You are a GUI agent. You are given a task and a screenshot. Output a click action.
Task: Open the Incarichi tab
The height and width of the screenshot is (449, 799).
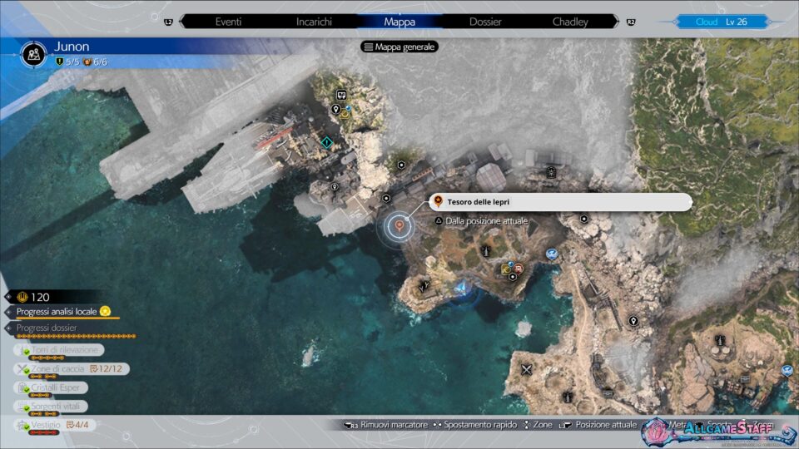(x=314, y=22)
